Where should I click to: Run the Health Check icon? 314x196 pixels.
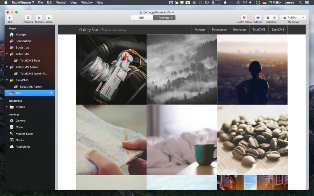tap(244, 18)
